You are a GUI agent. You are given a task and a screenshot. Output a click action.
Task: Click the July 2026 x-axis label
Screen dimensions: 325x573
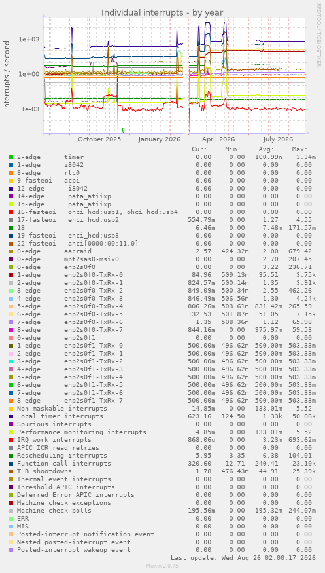click(278, 139)
